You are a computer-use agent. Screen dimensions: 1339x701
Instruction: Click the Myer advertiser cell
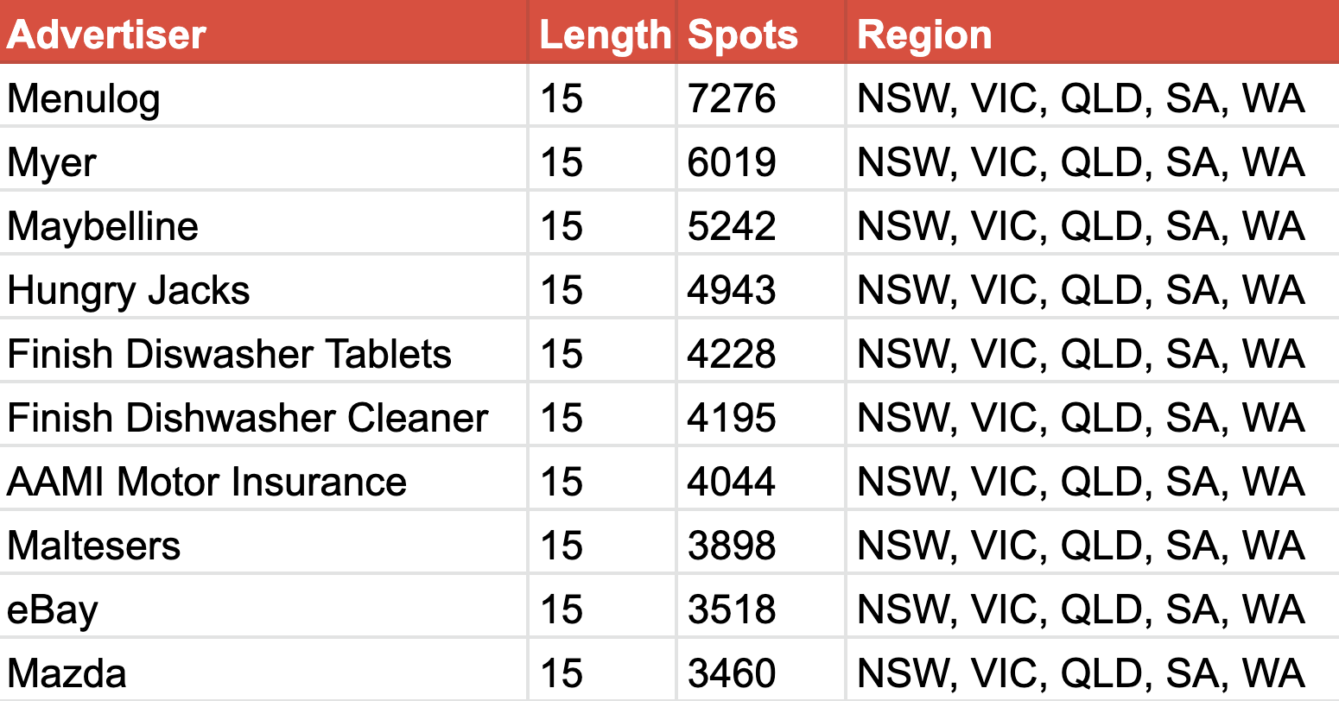pyautogui.click(x=263, y=160)
